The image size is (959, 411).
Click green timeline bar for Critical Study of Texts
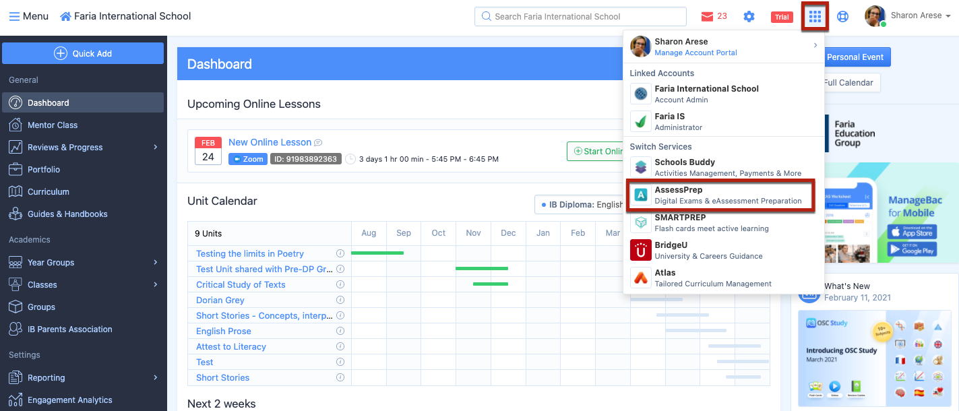pos(491,284)
